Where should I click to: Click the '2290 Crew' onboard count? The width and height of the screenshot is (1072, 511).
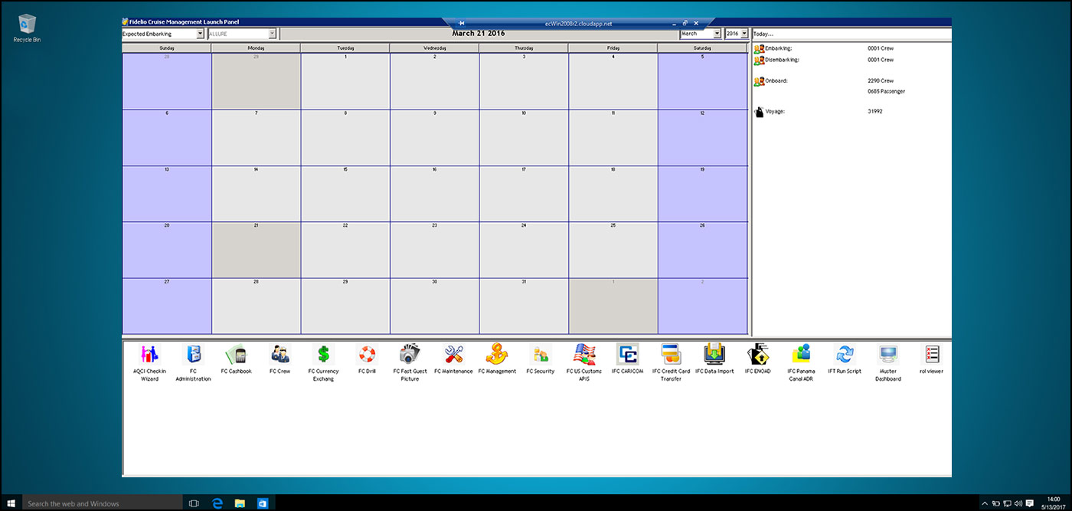(x=881, y=81)
